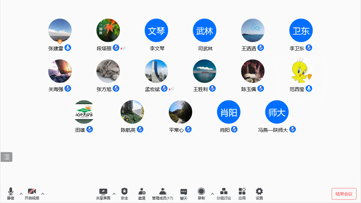The width and height of the screenshot is (361, 203).
Task: Open Manage Members (管理成员) panel
Action: [163, 192]
